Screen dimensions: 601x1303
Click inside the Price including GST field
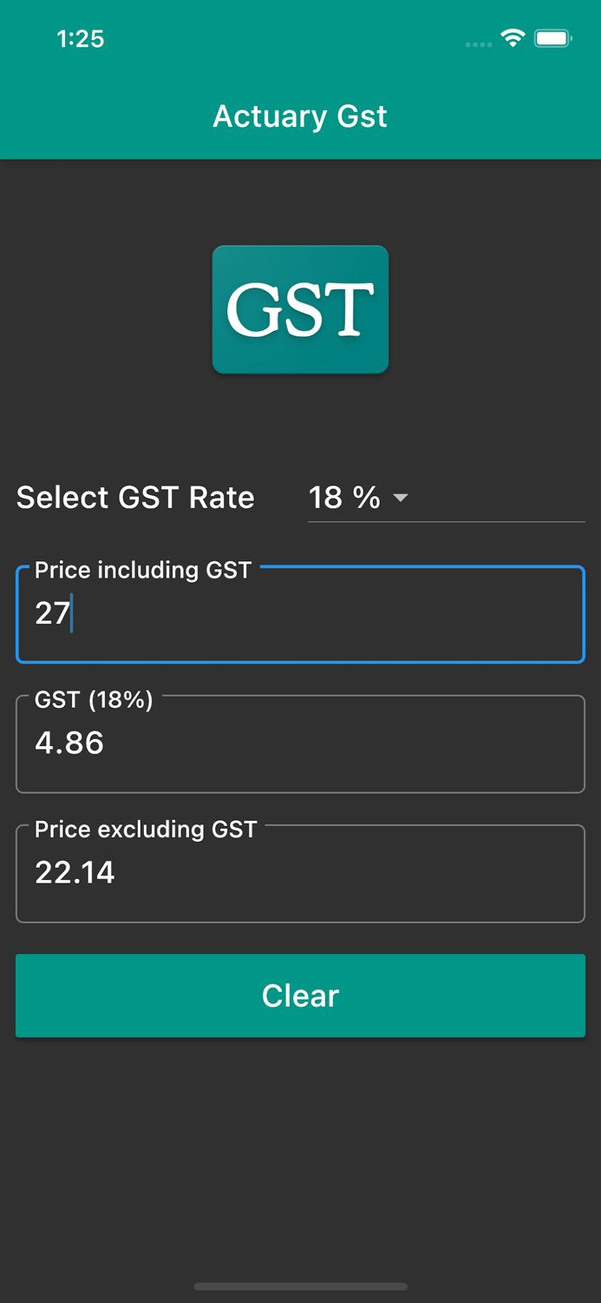coord(300,613)
